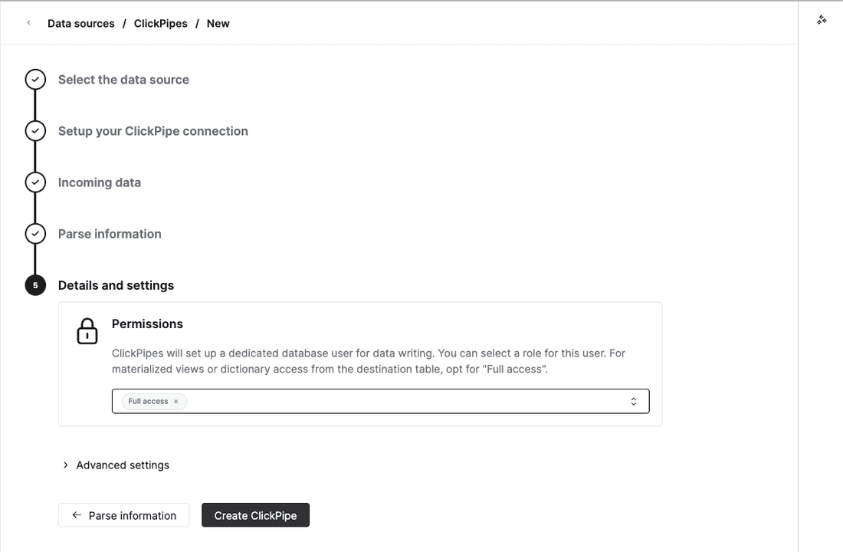Go to the Incoming data step
Screen dimensions: 843x552
(100, 182)
